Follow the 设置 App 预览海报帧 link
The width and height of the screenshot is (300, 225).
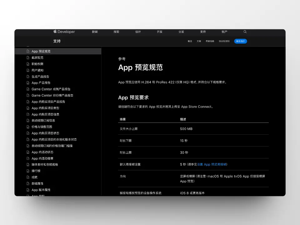(212, 164)
